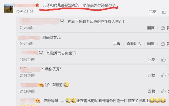
Task: Like the reply 就服你
Action: click(163, 91)
